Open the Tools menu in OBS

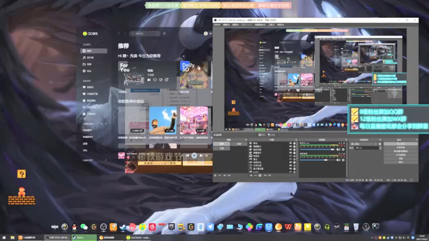tap(271, 25)
